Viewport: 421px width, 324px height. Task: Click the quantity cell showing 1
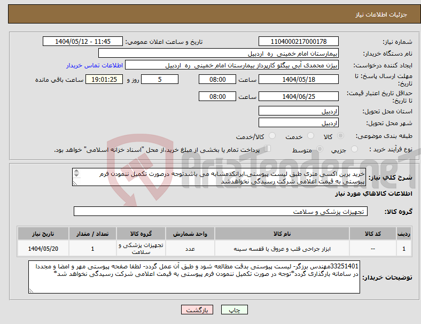92,249
